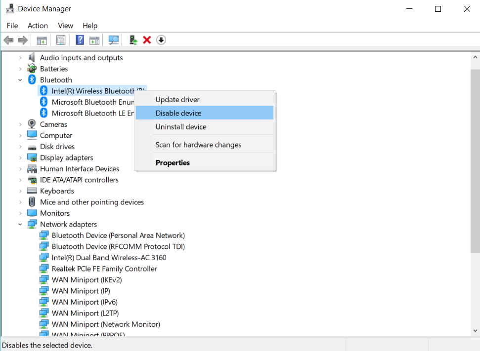Select Microsoft Bluetooth Enumerator entry
The image size is (480, 351).
[x=93, y=102]
